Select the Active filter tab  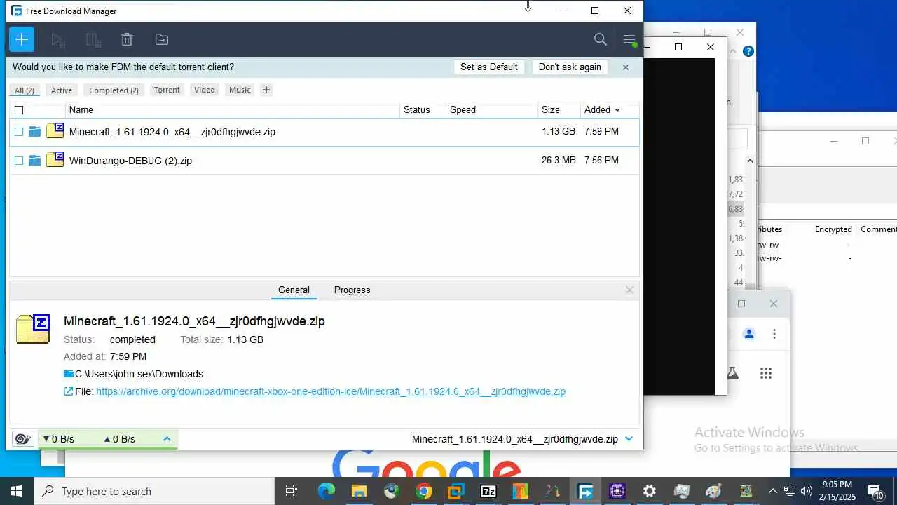[x=62, y=90]
